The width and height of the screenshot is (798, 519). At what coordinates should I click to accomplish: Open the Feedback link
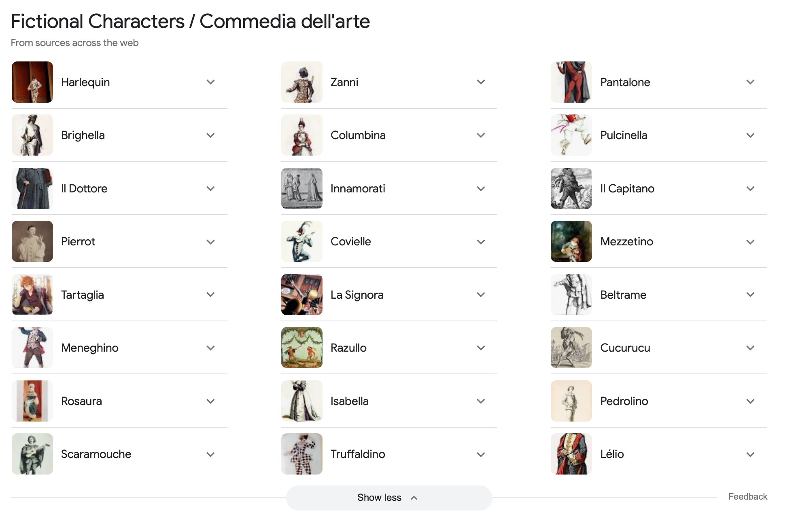click(x=747, y=497)
